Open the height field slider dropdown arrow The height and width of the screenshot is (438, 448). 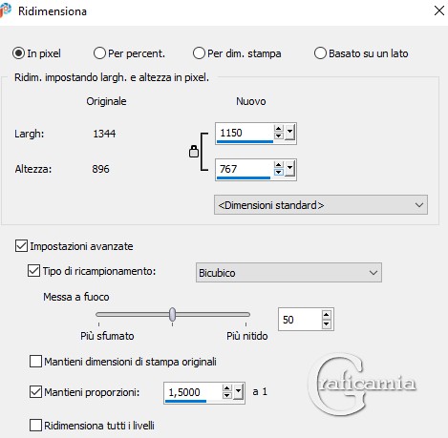pos(289,168)
